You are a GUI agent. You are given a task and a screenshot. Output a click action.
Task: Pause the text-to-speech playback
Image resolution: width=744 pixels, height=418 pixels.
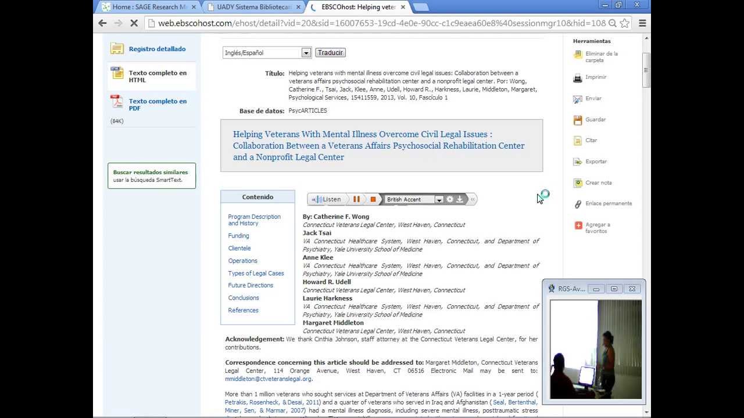(356, 199)
